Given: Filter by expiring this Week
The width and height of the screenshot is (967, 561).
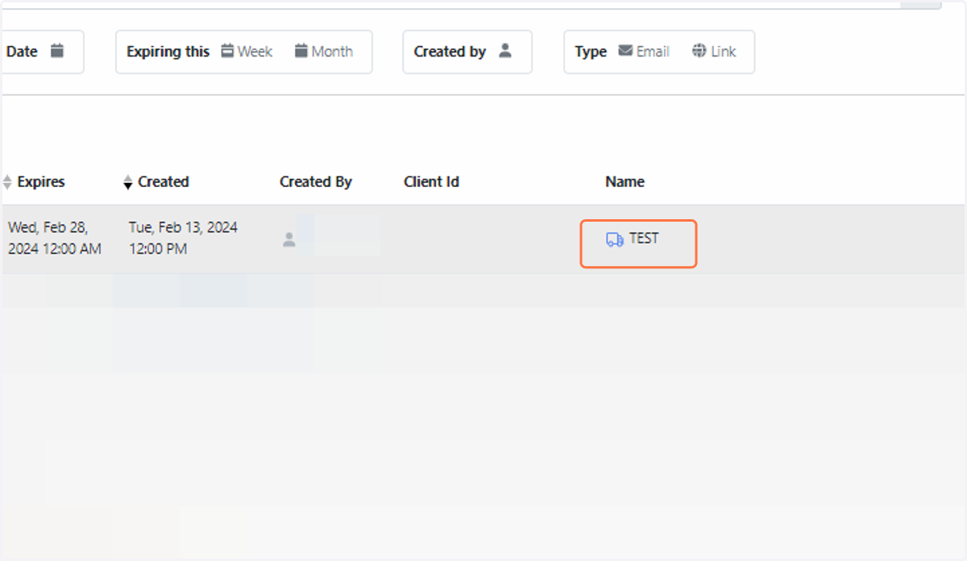Looking at the screenshot, I should point(247,52).
